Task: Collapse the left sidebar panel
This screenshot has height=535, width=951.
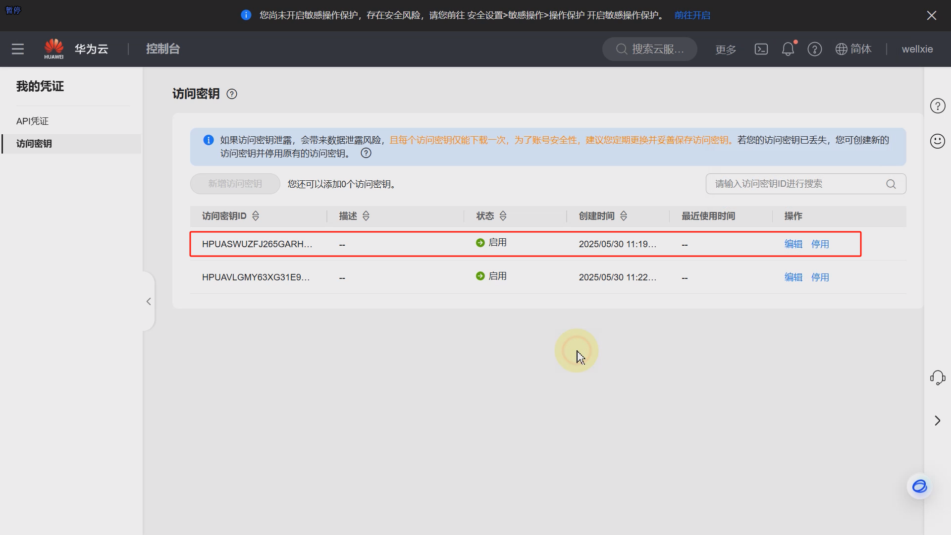Action: tap(149, 301)
